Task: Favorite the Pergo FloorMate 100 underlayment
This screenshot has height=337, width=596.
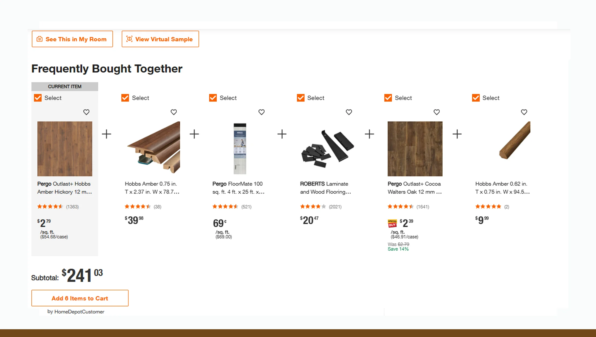Action: click(261, 112)
